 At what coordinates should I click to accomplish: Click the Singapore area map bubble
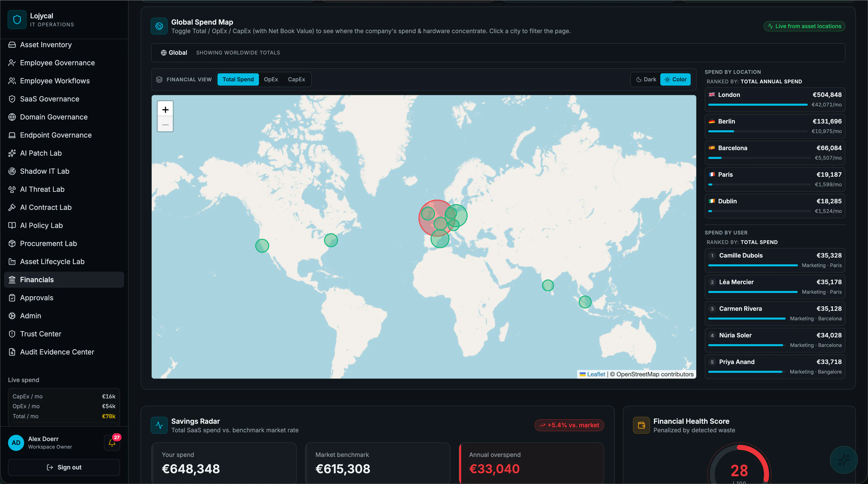pos(585,302)
